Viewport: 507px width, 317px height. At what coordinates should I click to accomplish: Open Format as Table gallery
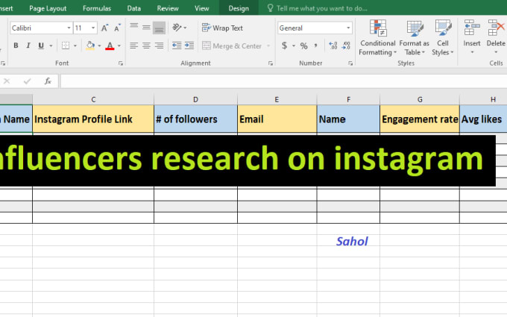tap(415, 37)
